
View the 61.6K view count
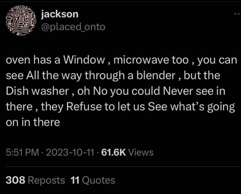(x=114, y=153)
